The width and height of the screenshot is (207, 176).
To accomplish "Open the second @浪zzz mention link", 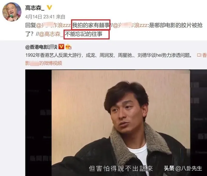I will pyautogui.click(x=130, y=25).
